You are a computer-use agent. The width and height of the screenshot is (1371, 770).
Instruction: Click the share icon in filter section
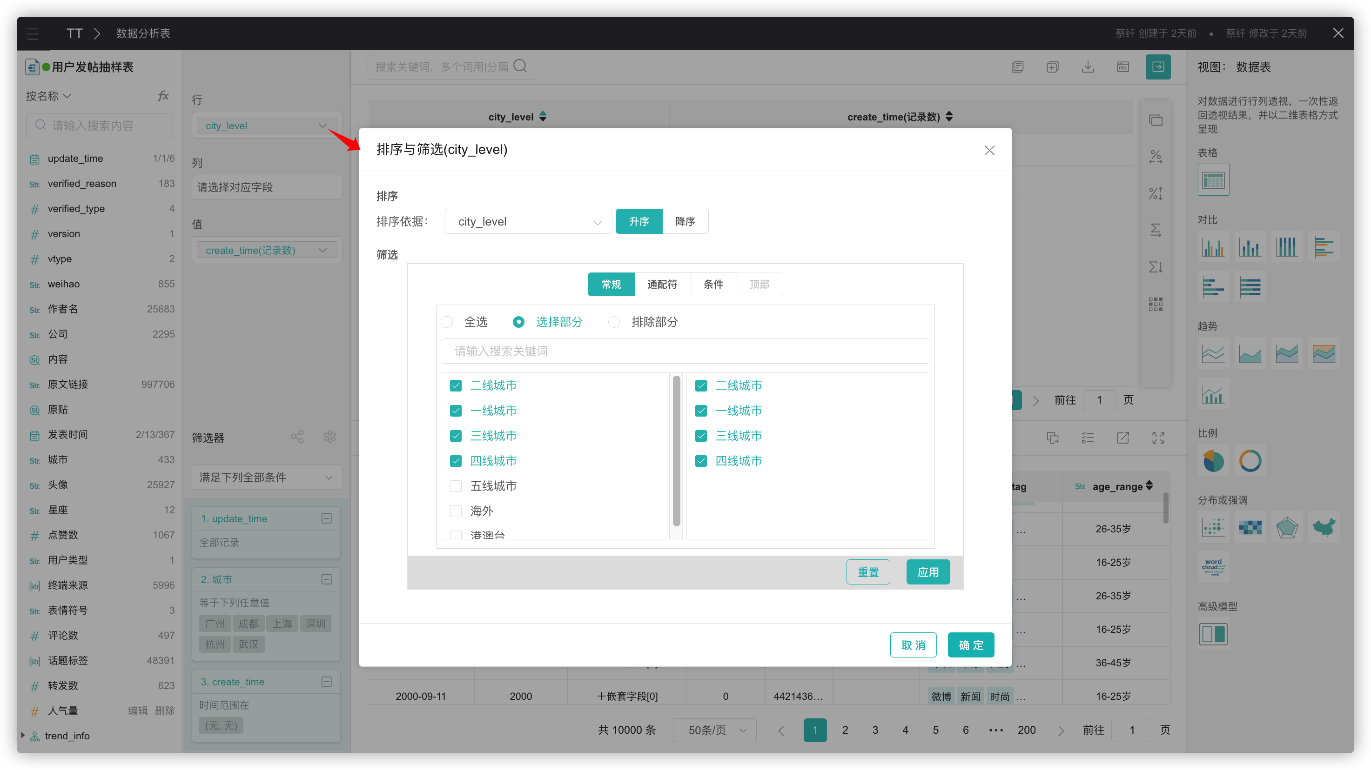click(x=298, y=436)
